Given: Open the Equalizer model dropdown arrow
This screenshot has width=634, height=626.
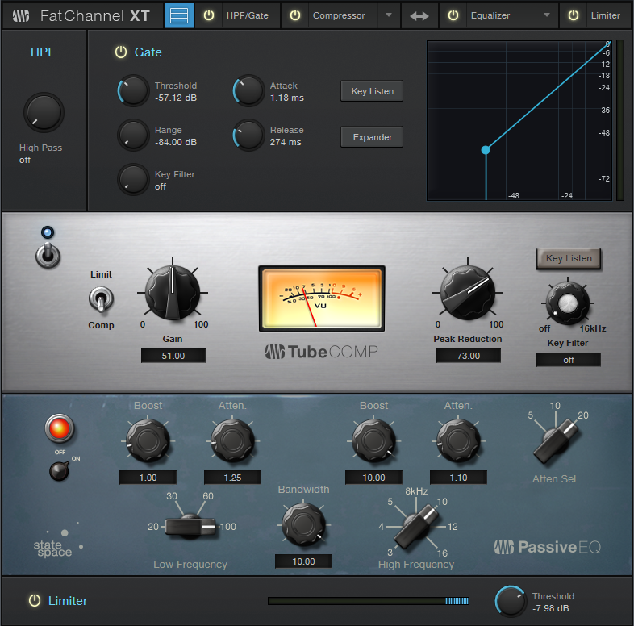Looking at the screenshot, I should coord(547,15).
